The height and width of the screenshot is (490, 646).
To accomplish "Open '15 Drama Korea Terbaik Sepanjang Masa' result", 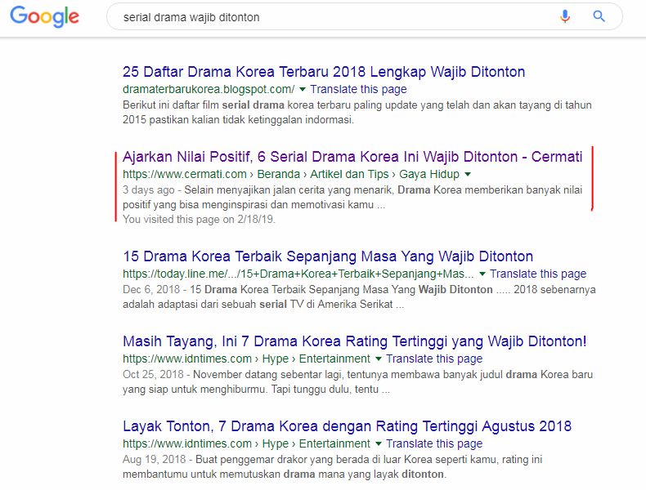I will click(328, 256).
